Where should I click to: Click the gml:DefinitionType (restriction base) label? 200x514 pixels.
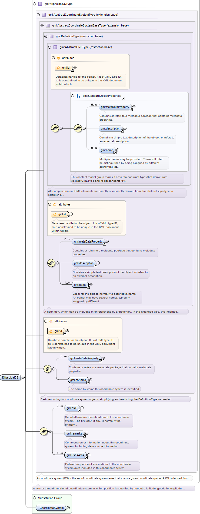click(79, 37)
